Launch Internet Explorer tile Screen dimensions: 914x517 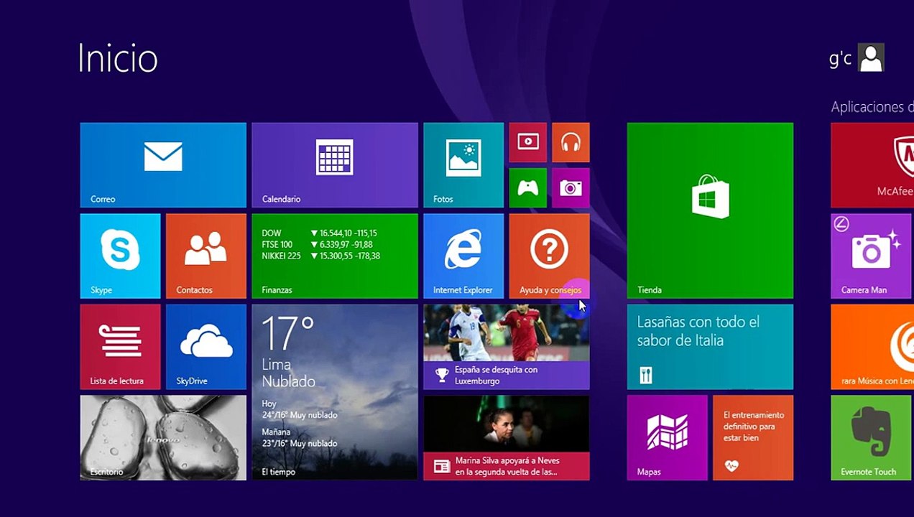(463, 256)
